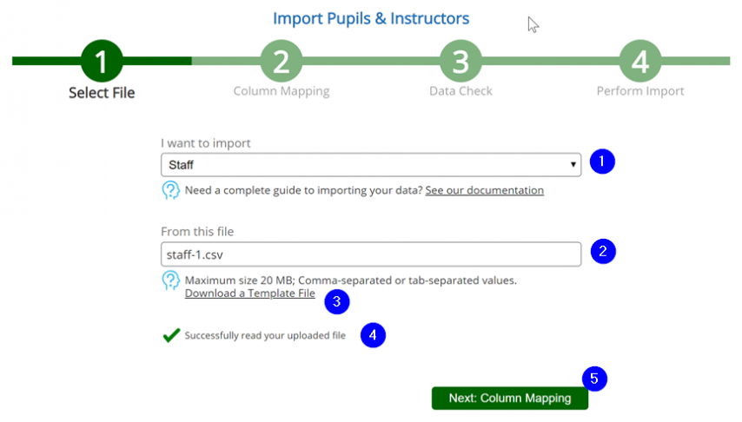The width and height of the screenshot is (742, 422).
Task: Go to step 3 Data Check circle
Action: [x=460, y=61]
